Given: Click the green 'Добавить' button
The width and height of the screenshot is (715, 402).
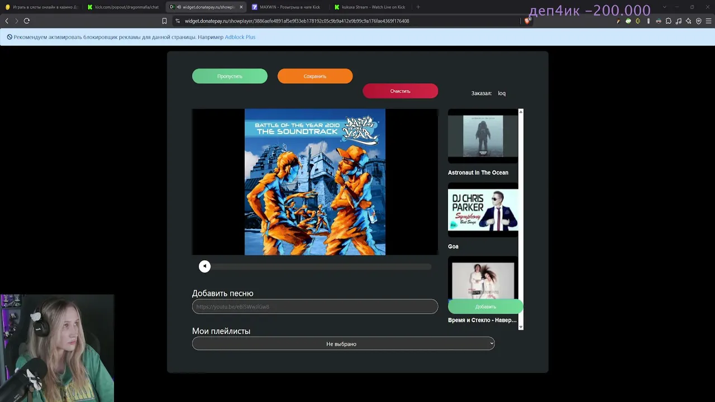Looking at the screenshot, I should coord(485,307).
